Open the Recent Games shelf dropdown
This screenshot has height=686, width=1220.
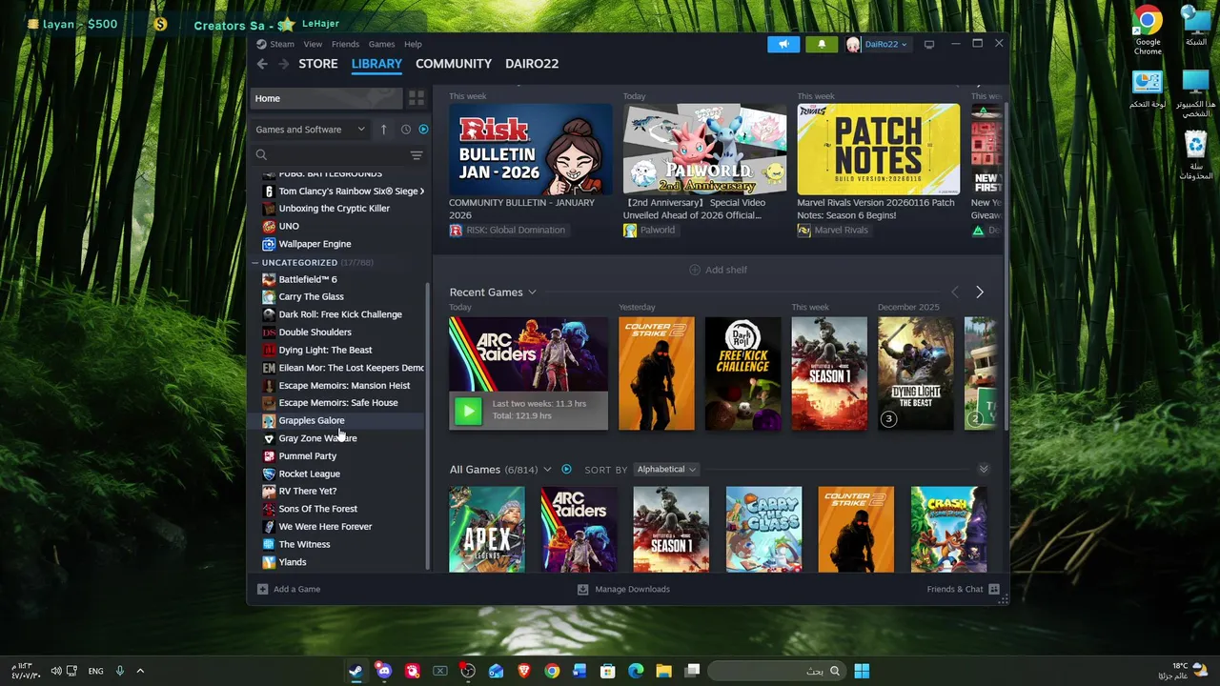(532, 293)
